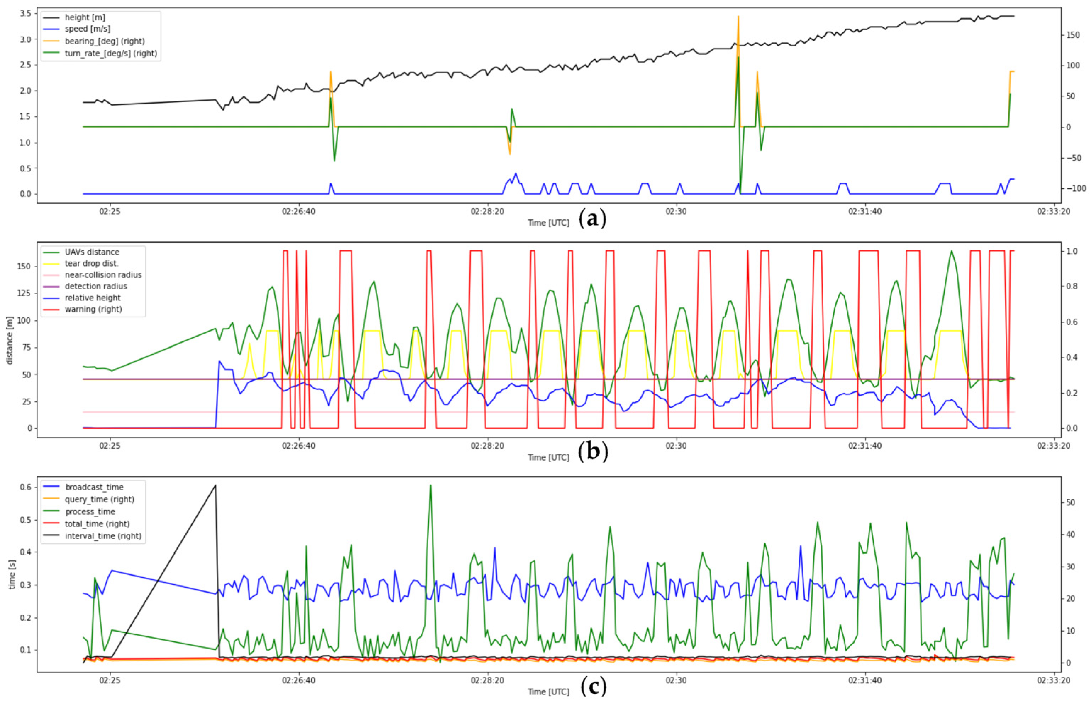Click the 'relative height' legend entry
The width and height of the screenshot is (1090, 706).
click(93, 298)
